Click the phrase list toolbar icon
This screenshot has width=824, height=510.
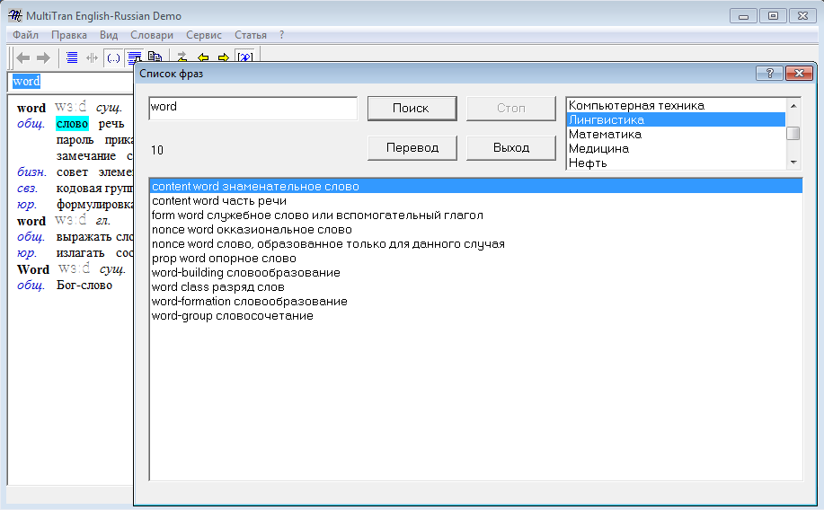[x=135, y=57]
